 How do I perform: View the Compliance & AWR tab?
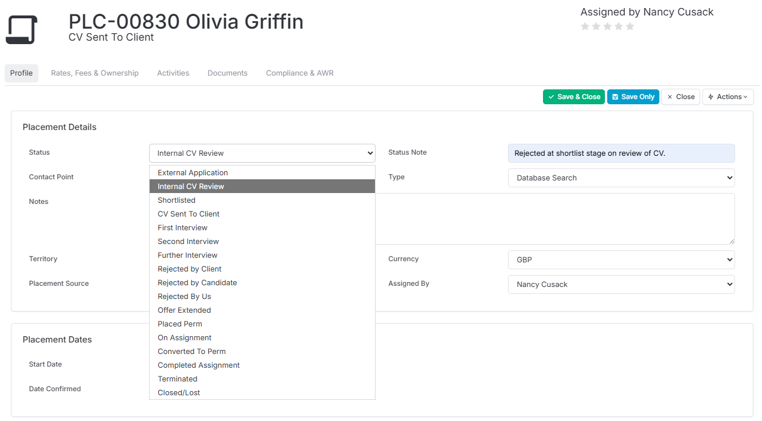300,73
